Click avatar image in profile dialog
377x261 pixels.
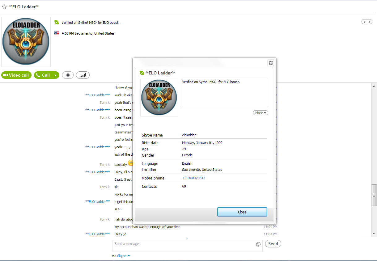pos(159,98)
